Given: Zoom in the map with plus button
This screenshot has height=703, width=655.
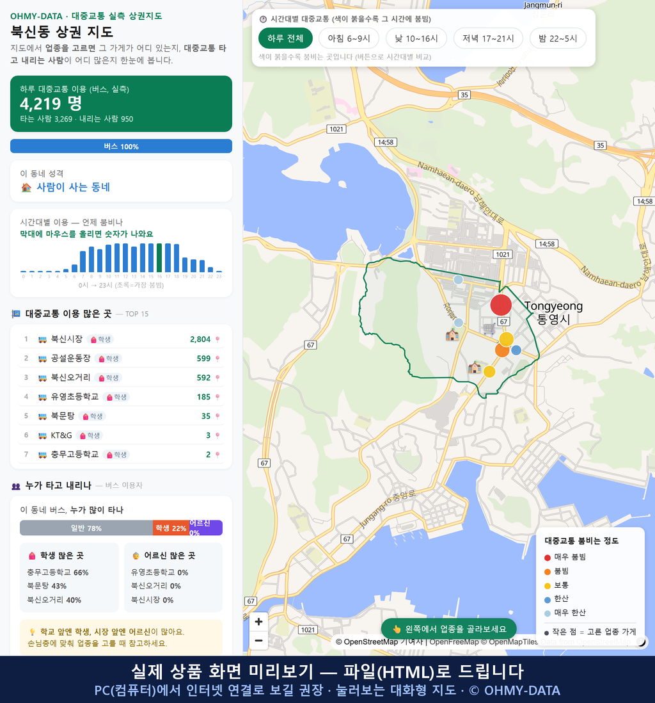Looking at the screenshot, I should click(x=258, y=622).
